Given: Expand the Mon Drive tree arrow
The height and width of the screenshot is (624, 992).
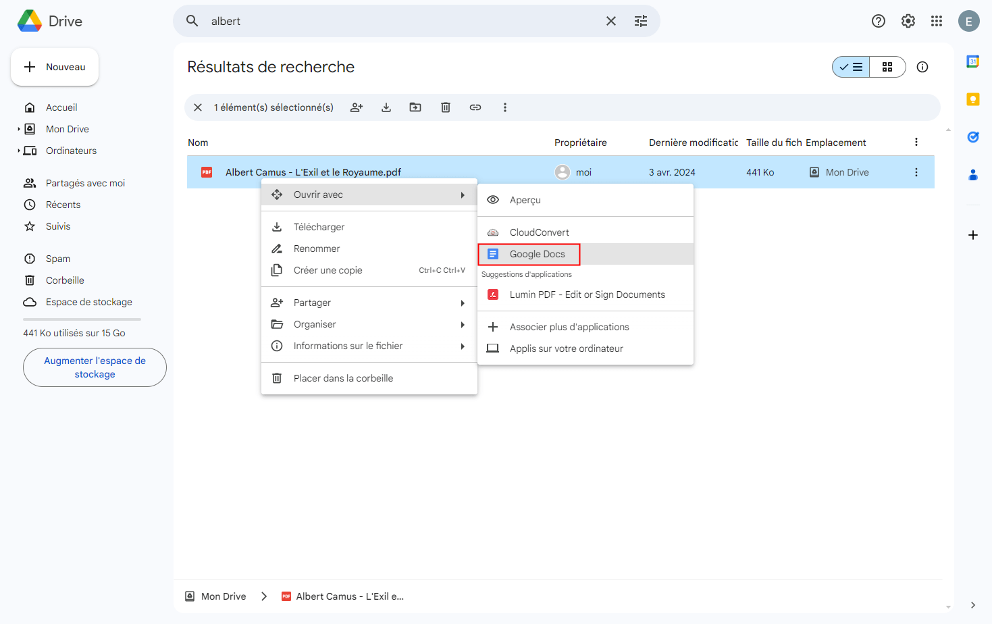Looking at the screenshot, I should click(x=19, y=129).
